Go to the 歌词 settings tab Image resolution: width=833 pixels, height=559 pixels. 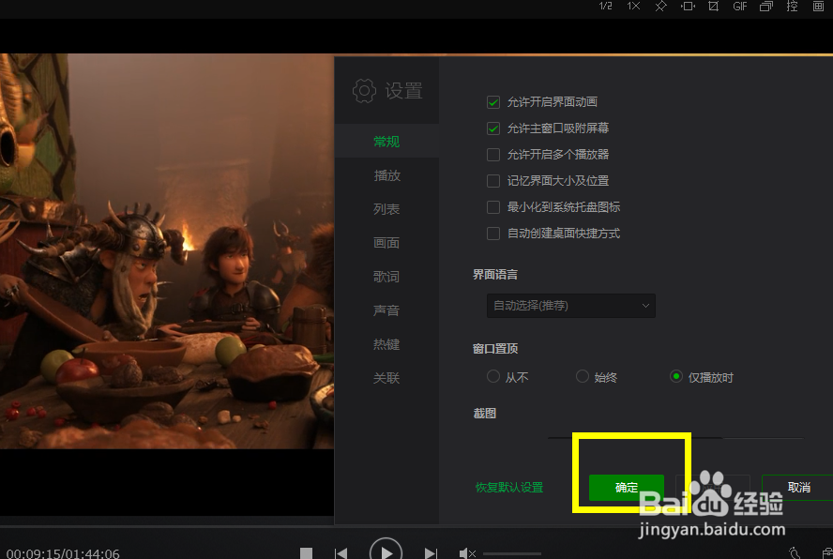tap(386, 277)
